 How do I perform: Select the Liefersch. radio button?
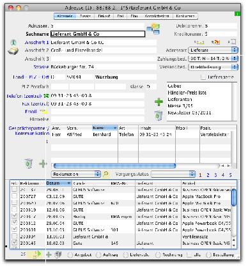pos(126,255)
